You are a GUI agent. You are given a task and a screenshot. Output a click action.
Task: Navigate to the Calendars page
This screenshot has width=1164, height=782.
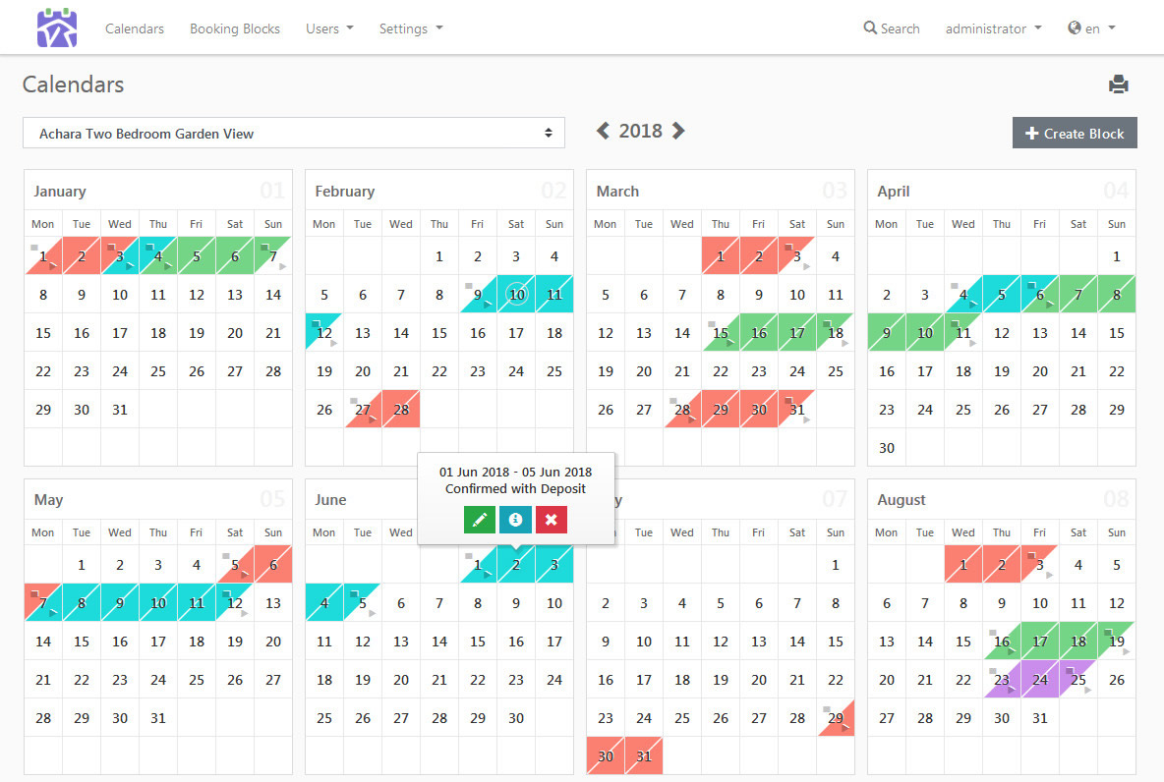point(135,28)
